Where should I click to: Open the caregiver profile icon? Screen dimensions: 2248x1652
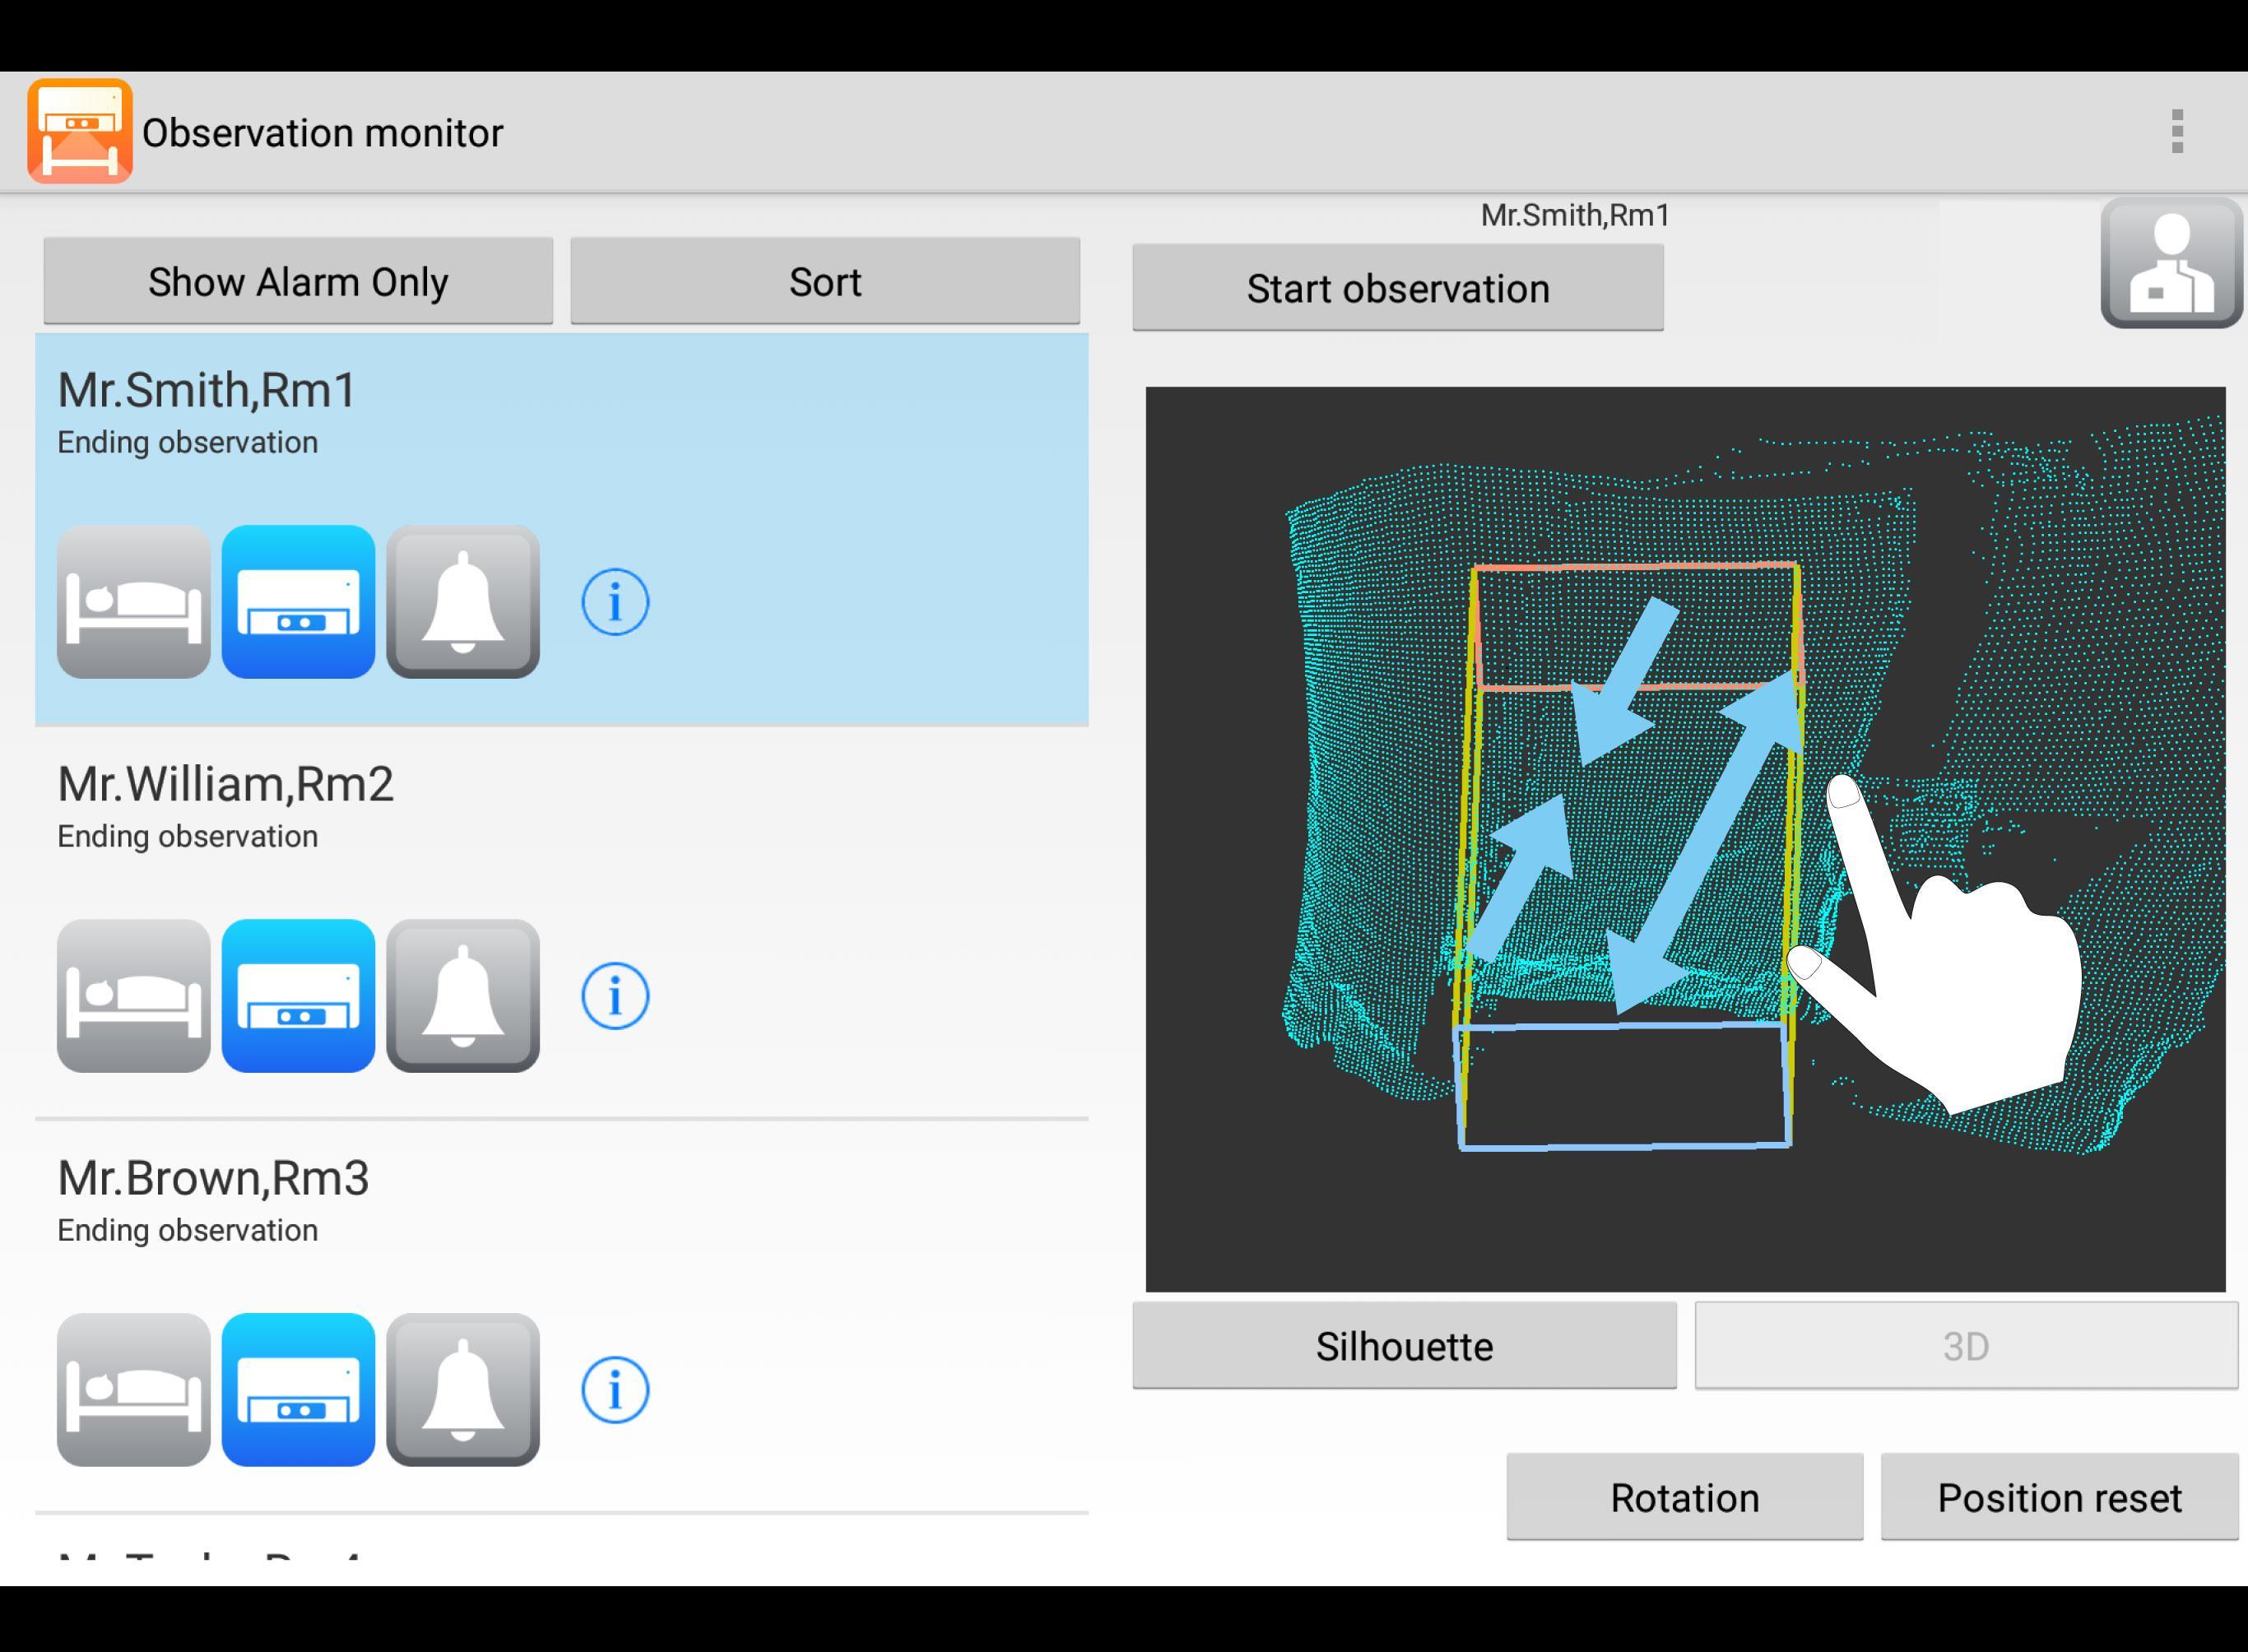pyautogui.click(x=2171, y=263)
